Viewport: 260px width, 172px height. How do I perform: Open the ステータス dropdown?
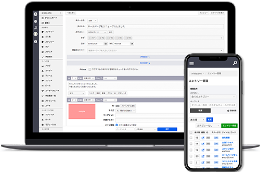pyautogui.click(x=93, y=20)
